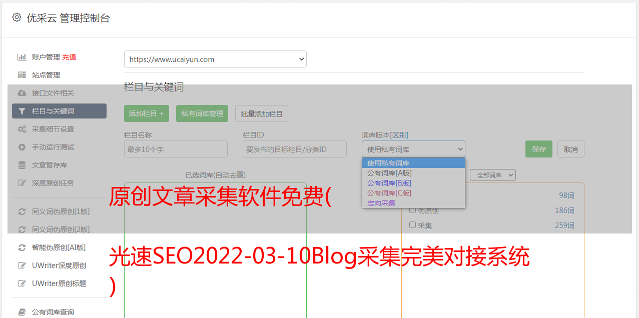Click the cloud upload icon for 接口文件相关
The height and width of the screenshot is (318, 639).
pyautogui.click(x=22, y=93)
